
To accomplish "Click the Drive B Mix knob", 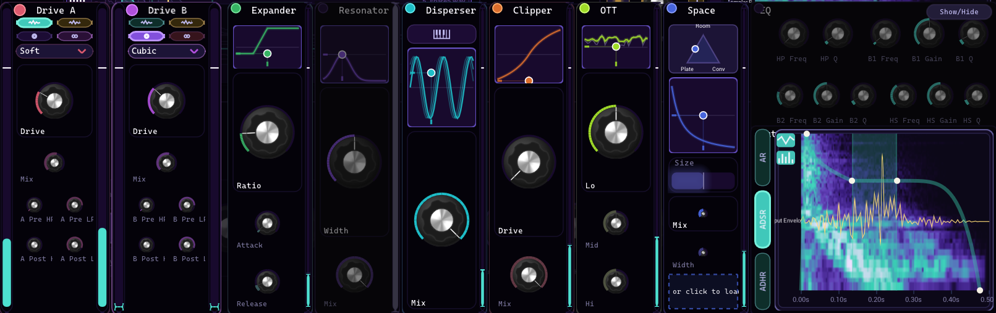I will [166, 162].
